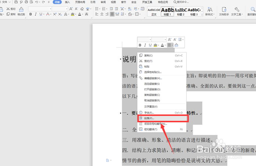Switch to the 插入 tab

(x=67, y=2)
